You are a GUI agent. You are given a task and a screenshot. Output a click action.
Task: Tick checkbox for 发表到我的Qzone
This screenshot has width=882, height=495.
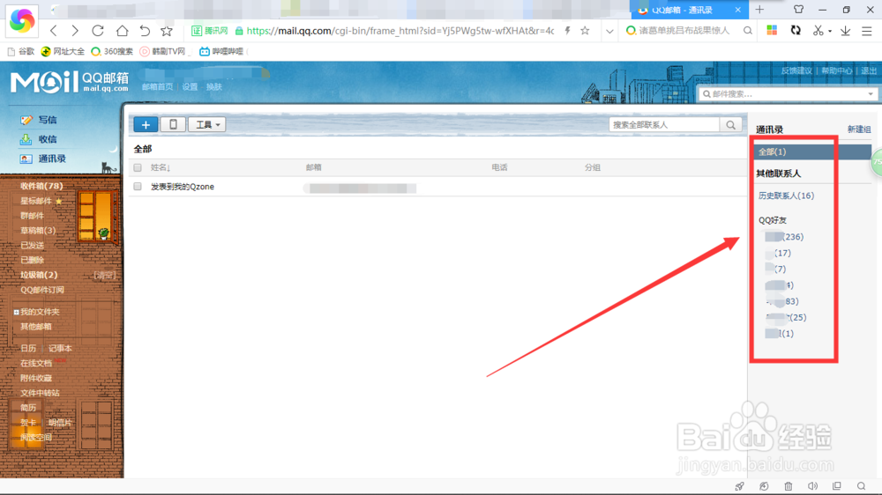[138, 187]
